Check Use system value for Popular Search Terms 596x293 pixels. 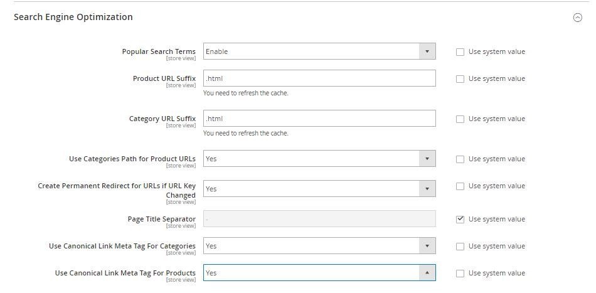coord(460,52)
